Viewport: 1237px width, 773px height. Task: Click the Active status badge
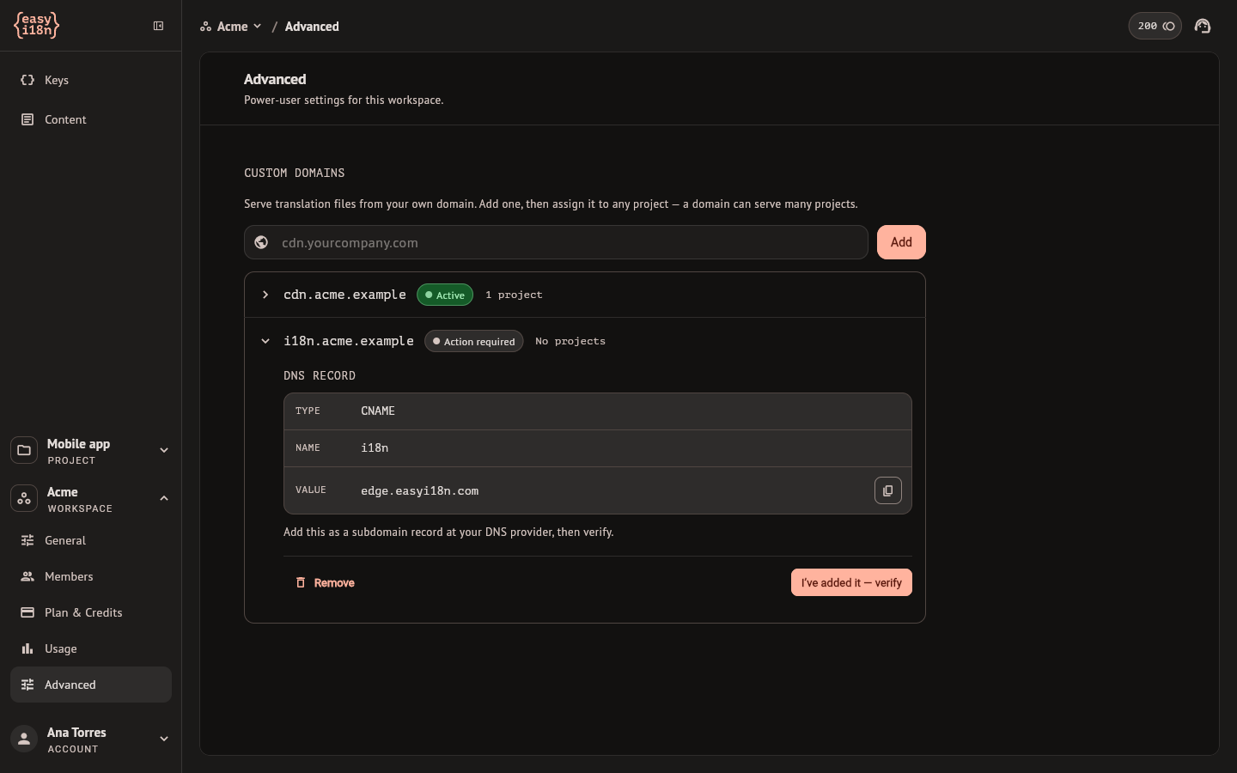coord(445,295)
